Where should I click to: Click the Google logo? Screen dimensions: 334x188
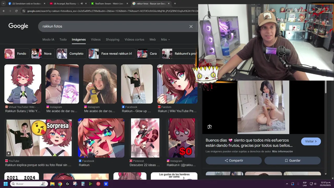pos(18,26)
